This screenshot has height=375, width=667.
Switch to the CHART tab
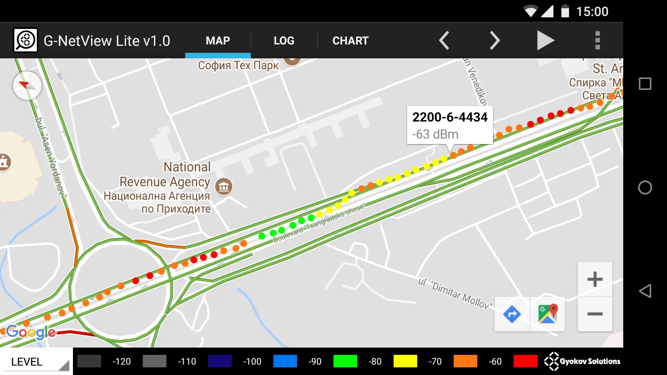(350, 40)
